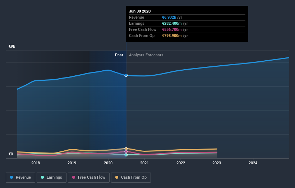Click the €282.400m earnings value
This screenshot has width=295, height=188.
click(172, 23)
